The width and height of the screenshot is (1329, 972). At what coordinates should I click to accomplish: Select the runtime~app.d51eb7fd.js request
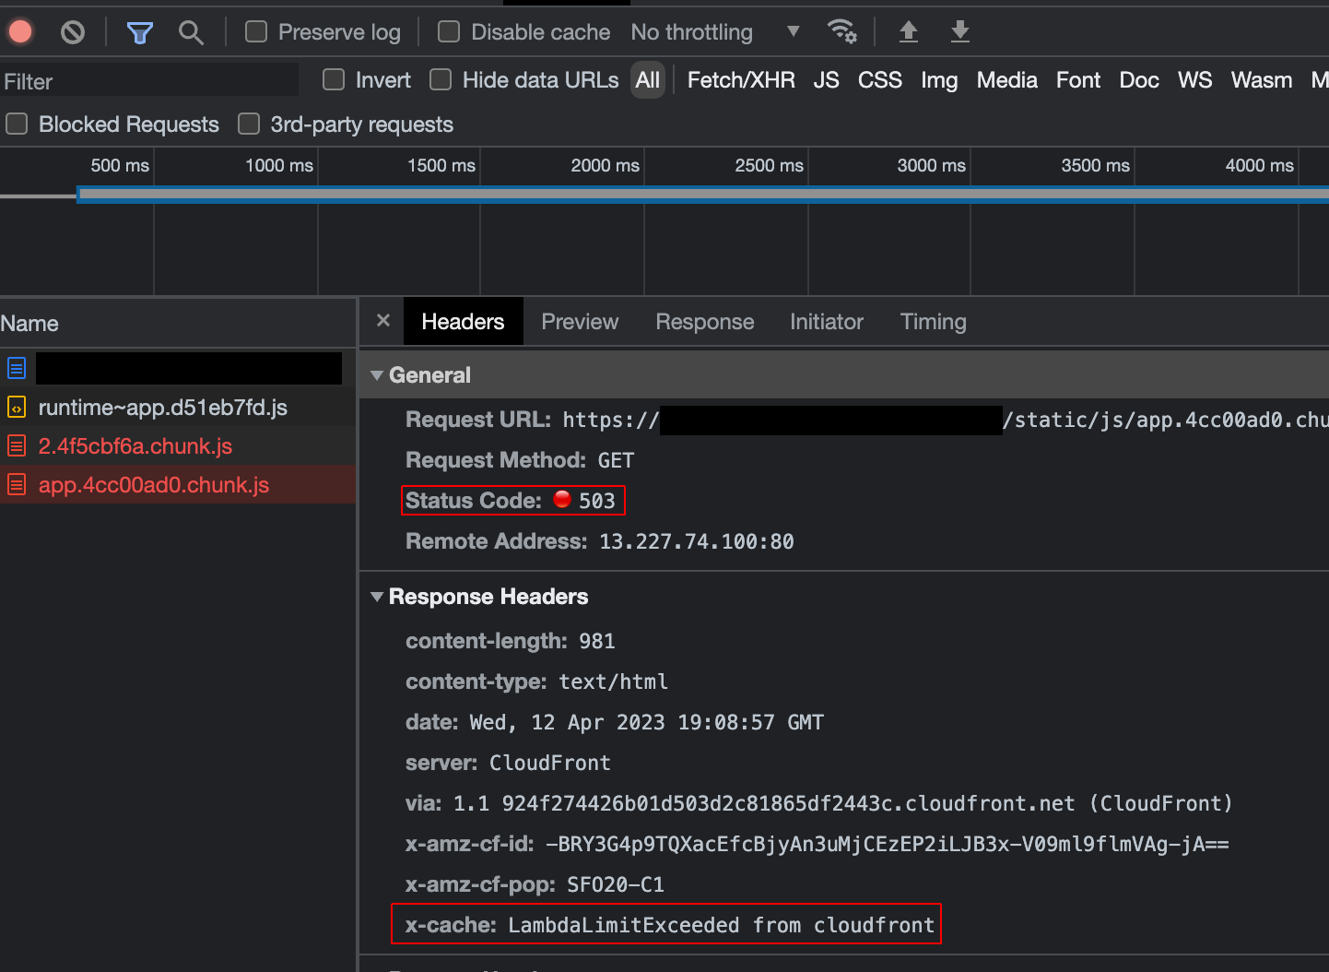[x=163, y=407]
